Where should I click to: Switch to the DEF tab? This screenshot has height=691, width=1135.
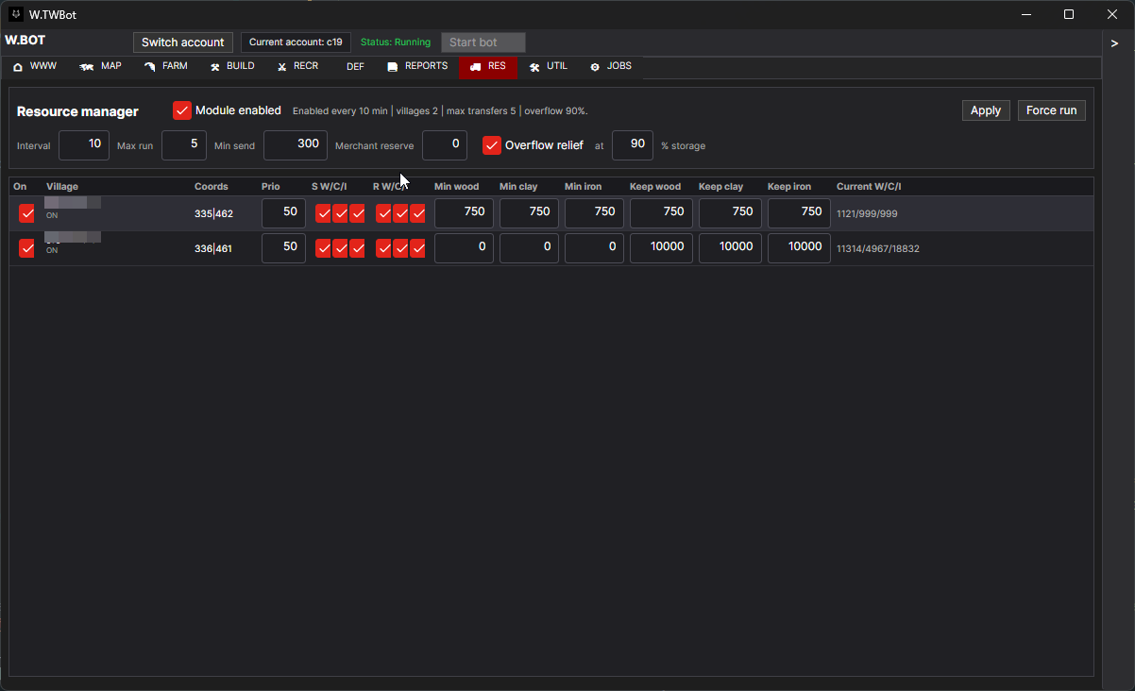(355, 67)
